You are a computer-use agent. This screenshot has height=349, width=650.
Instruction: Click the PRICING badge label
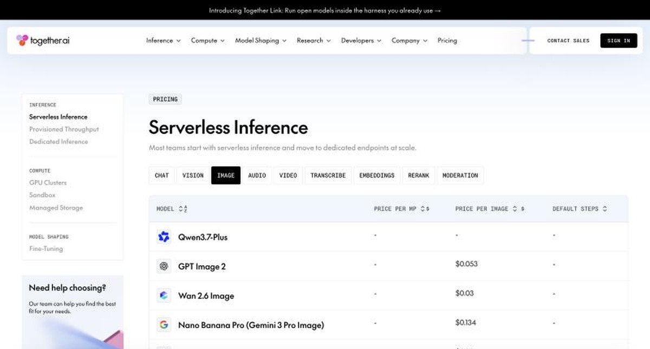[165, 99]
